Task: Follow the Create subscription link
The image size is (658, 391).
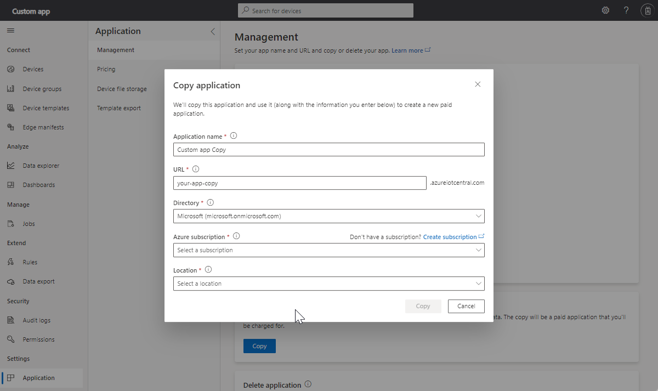Action: (450, 237)
